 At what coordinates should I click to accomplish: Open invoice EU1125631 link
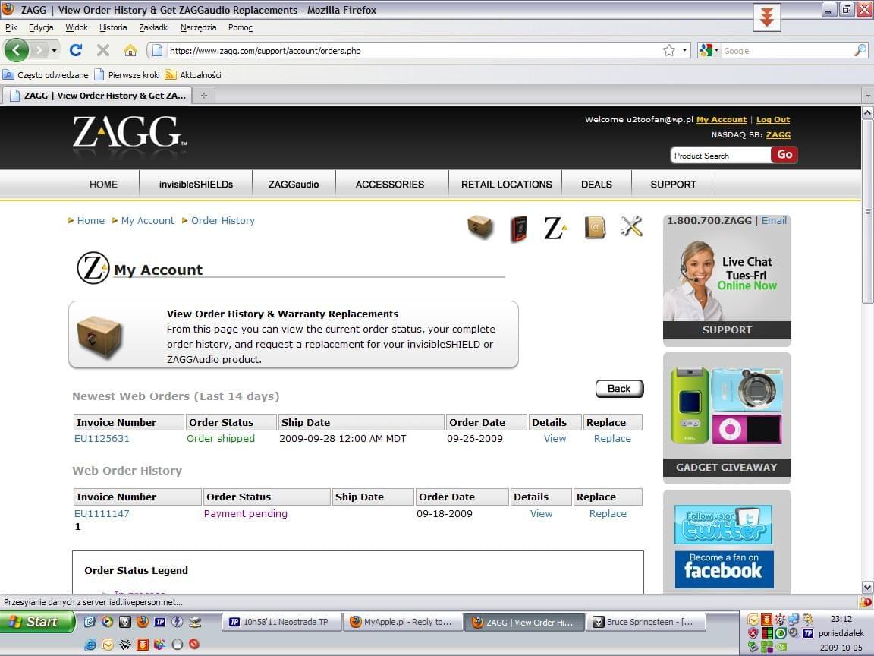tap(102, 438)
